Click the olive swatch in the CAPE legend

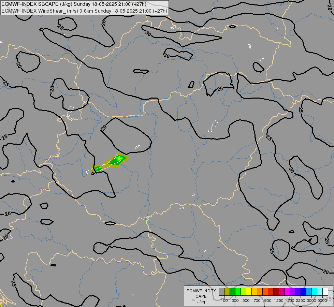pyautogui.click(x=227, y=292)
